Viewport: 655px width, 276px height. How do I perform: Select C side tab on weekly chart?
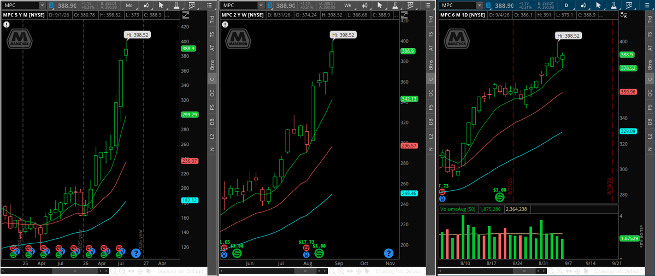430,79
